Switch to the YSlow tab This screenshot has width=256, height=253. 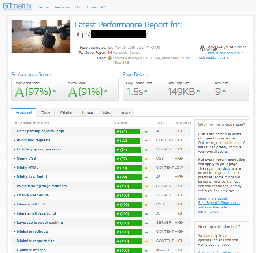(45, 112)
